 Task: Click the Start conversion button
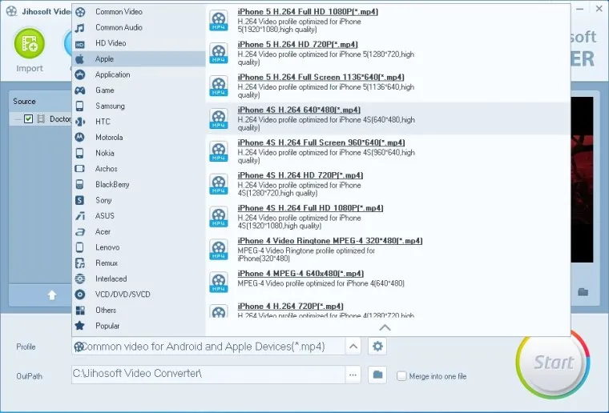click(x=553, y=363)
